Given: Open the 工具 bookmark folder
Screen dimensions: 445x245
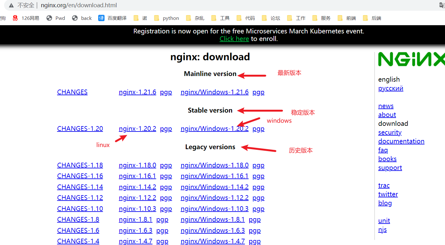Looking at the screenshot, I should click(220, 18).
